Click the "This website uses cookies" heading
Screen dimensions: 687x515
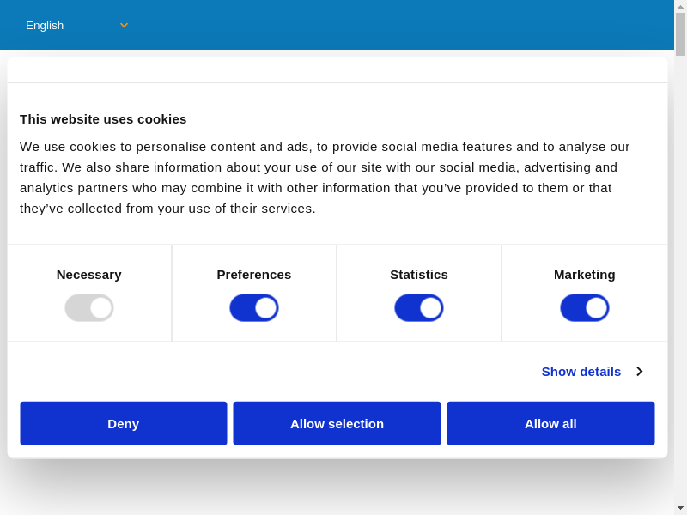point(103,119)
